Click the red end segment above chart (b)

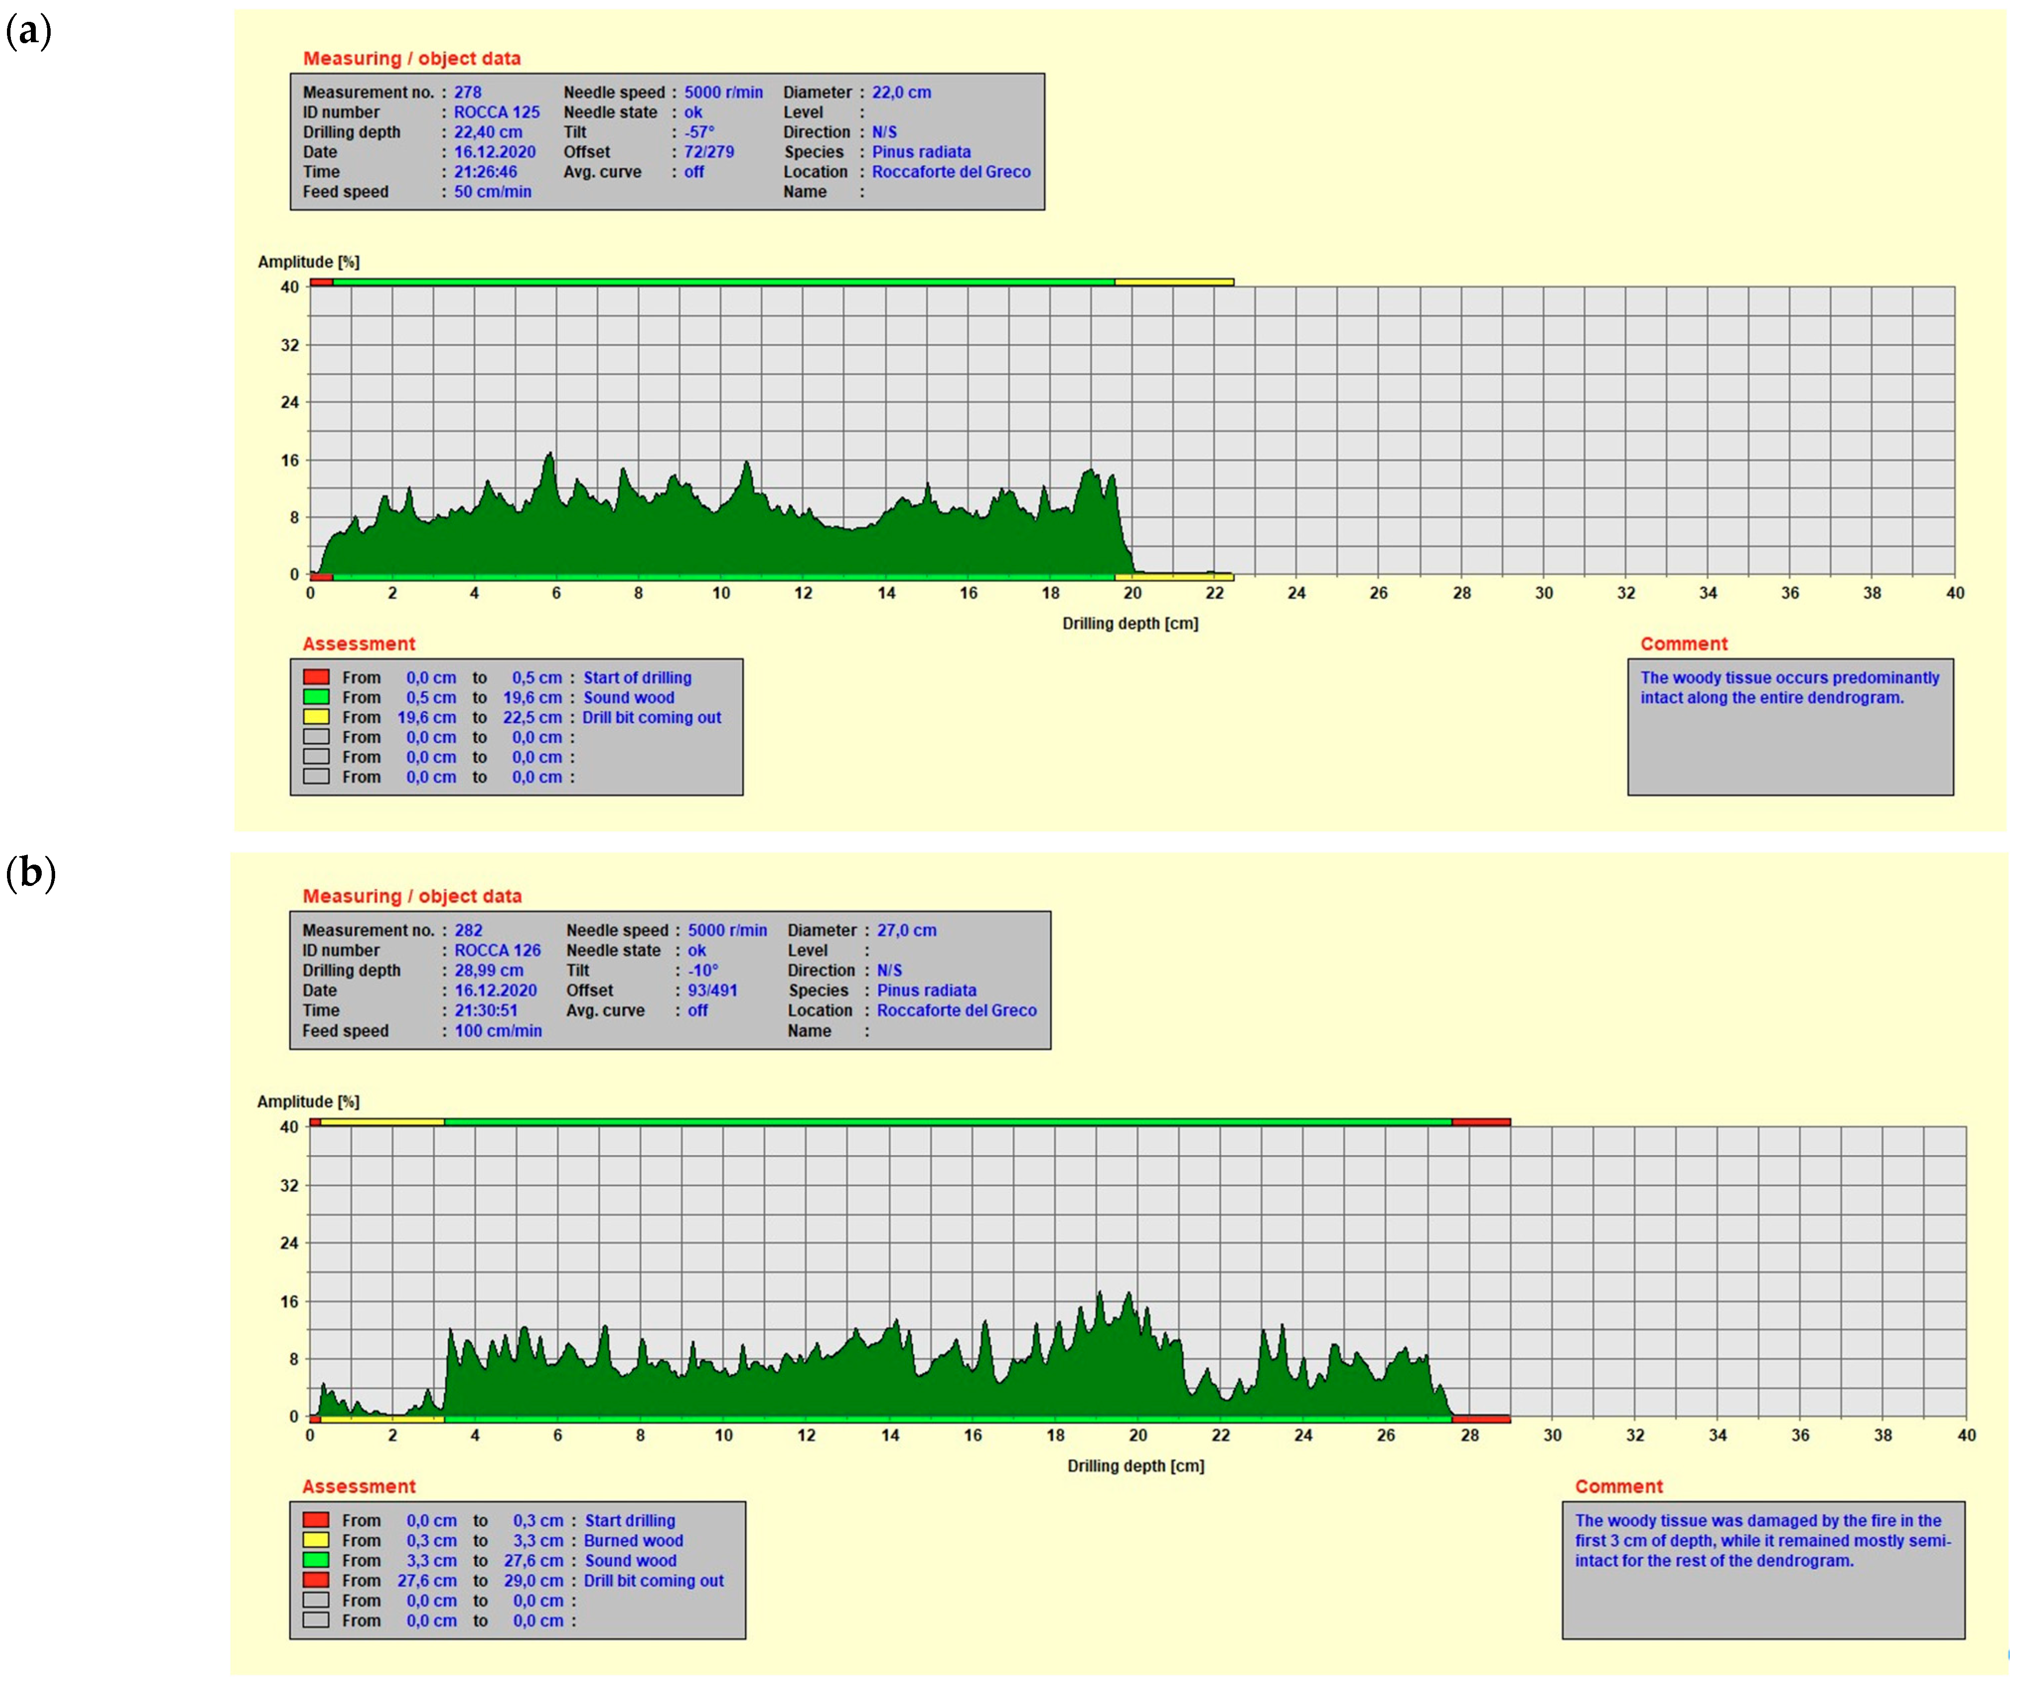(x=1481, y=1122)
